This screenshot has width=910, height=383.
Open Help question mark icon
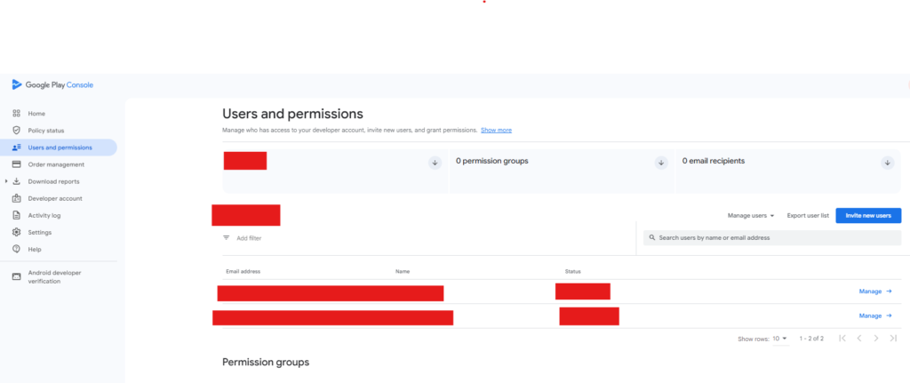pos(17,249)
